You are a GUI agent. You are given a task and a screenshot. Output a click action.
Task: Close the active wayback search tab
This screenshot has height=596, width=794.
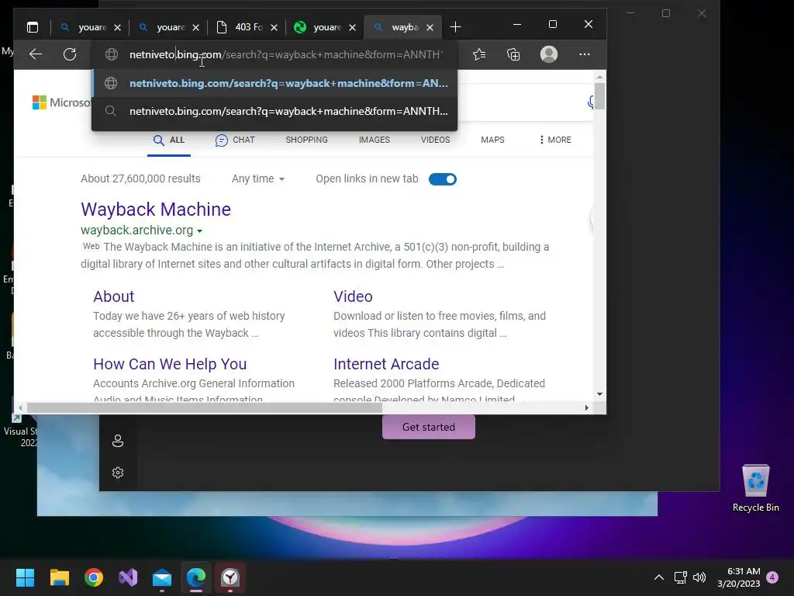coord(430,27)
